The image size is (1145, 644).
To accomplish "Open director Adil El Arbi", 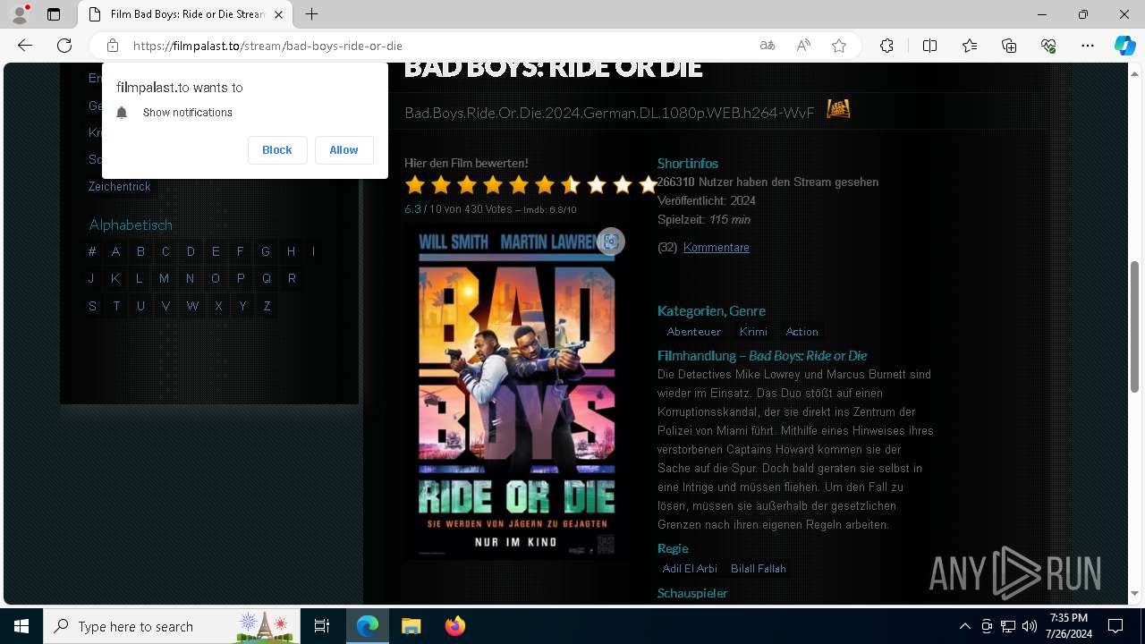I will coord(690,569).
